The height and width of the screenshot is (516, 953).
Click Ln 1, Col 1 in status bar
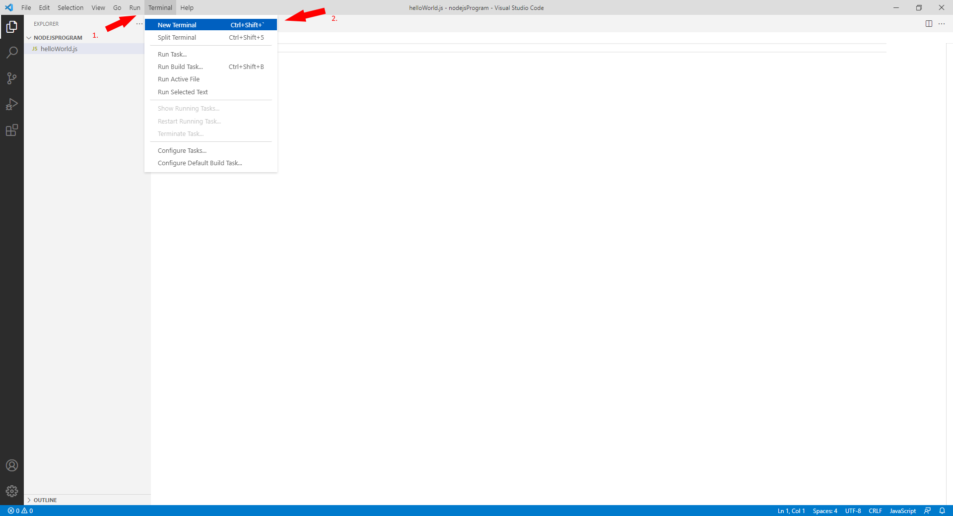click(791, 511)
